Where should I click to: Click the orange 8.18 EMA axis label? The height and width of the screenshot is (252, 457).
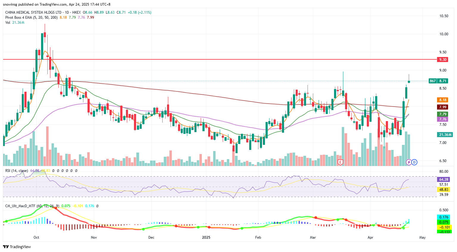pos(443,100)
